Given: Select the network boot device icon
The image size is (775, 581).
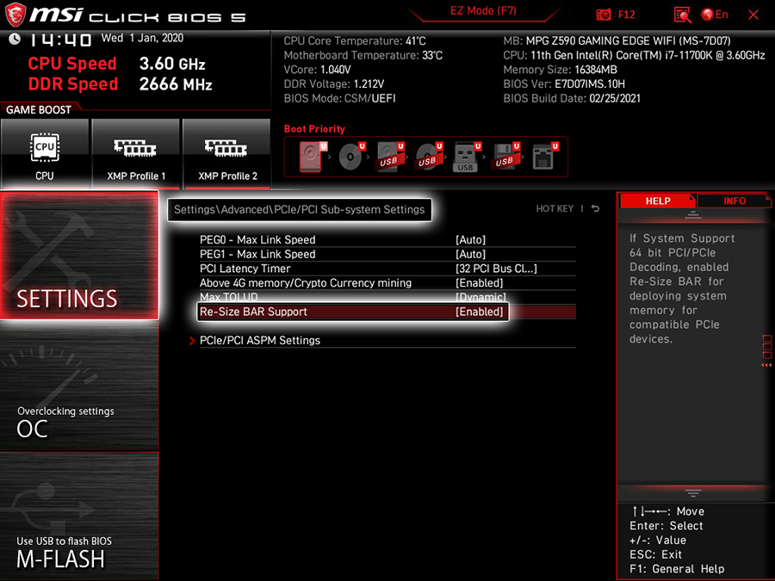Looking at the screenshot, I should 545,157.
